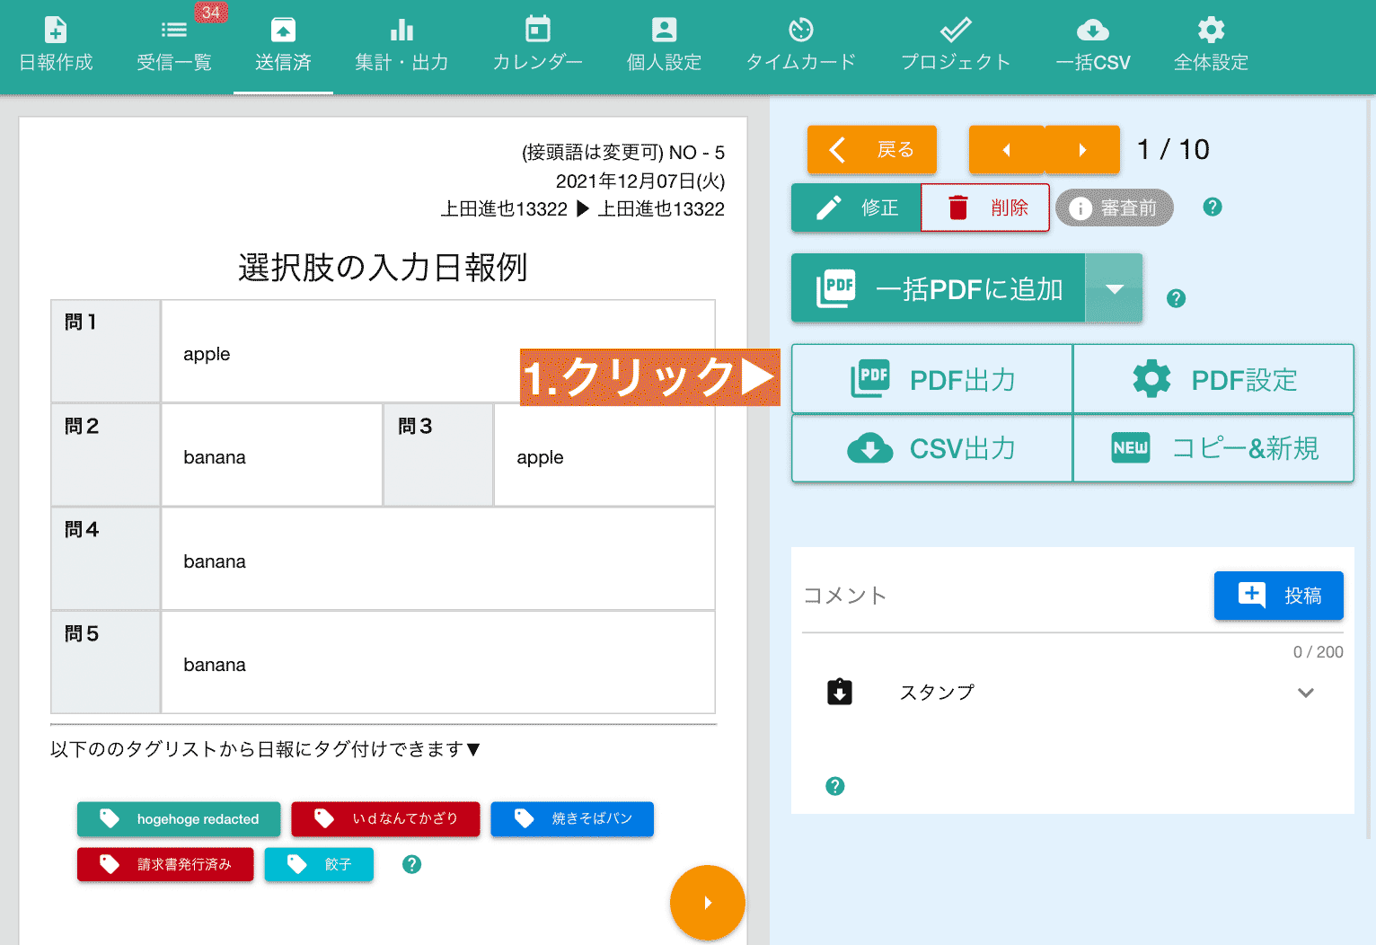Click the orange round arrow button
The image size is (1376, 945).
708,903
